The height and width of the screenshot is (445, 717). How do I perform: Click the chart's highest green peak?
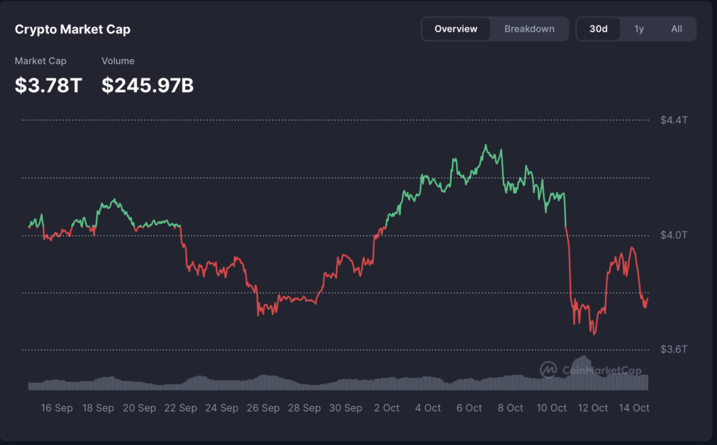tap(486, 146)
